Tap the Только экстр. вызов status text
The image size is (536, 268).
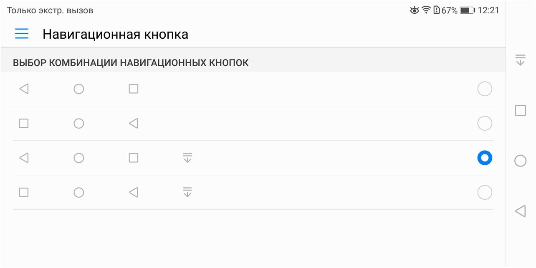[x=48, y=10]
